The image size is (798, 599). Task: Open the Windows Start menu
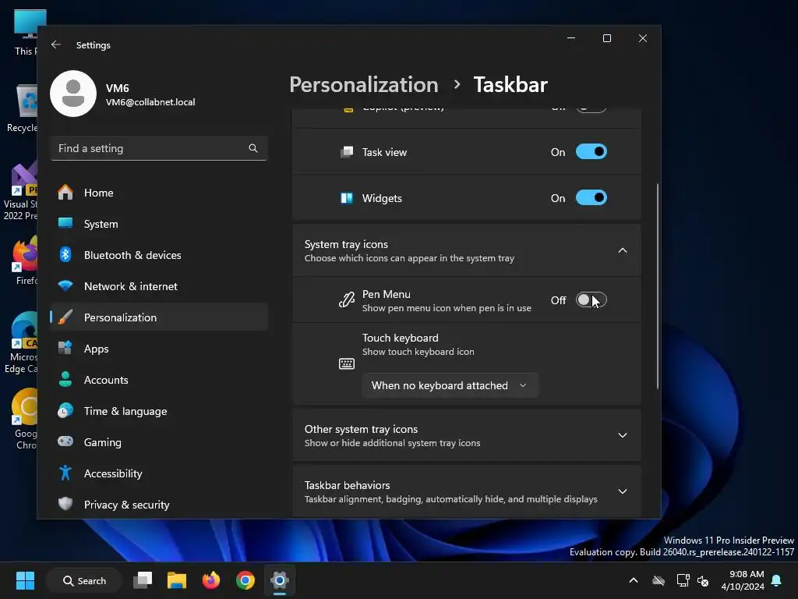(25, 580)
